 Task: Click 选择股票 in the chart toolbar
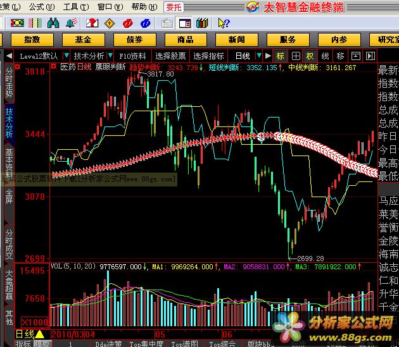pos(170,56)
